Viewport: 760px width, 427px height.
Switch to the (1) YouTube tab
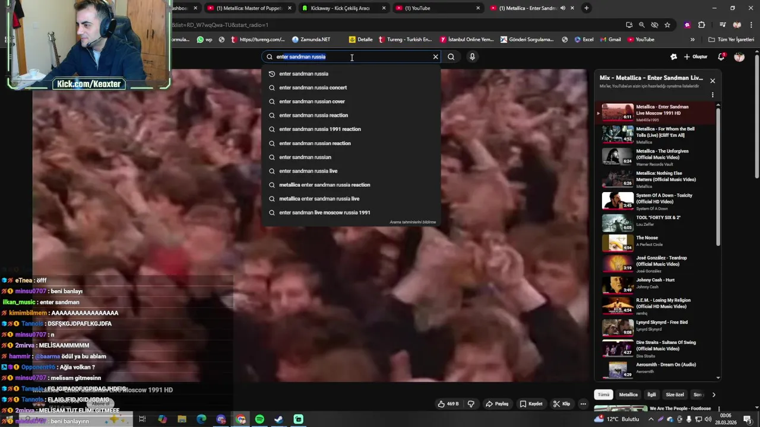pyautogui.click(x=438, y=8)
